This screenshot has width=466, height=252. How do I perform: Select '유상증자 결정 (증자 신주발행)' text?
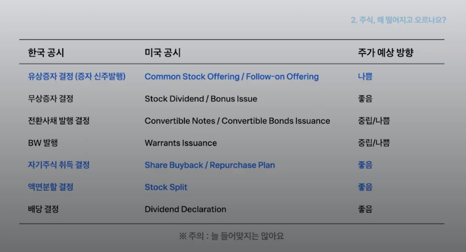pos(76,77)
